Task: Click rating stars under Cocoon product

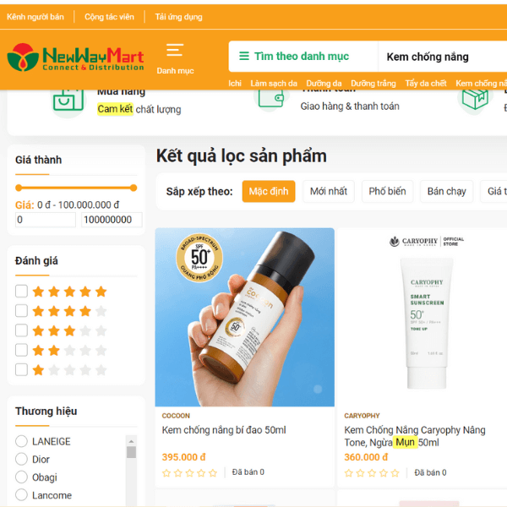Action: click(190, 473)
